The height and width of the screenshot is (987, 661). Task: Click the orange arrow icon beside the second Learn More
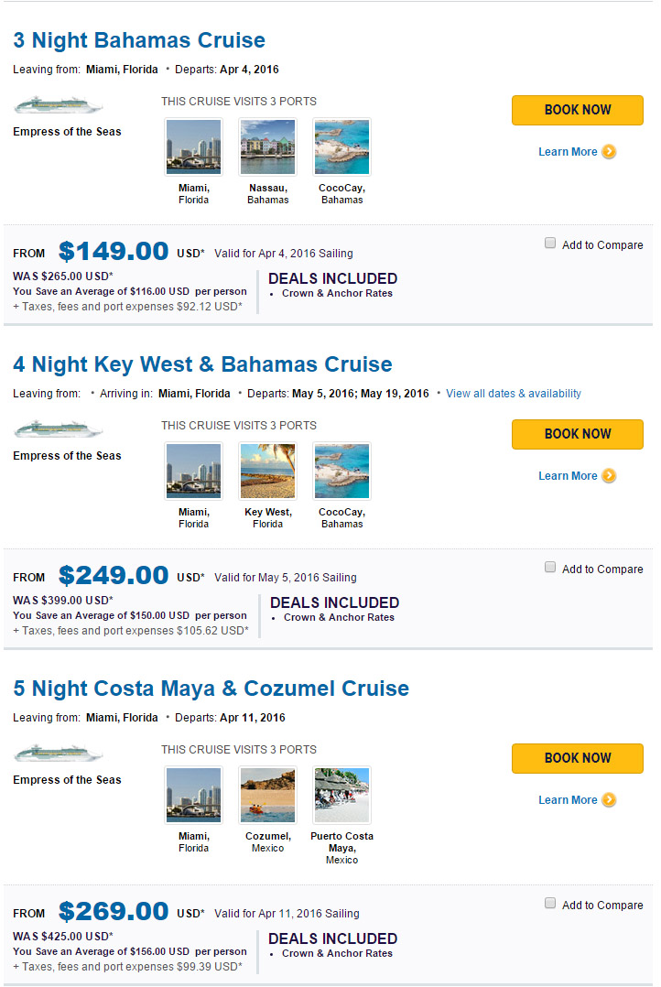coord(609,476)
